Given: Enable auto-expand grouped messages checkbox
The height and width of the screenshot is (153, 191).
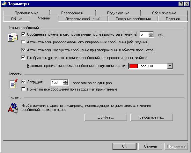Looking at the screenshot, I should click(x=23, y=42).
